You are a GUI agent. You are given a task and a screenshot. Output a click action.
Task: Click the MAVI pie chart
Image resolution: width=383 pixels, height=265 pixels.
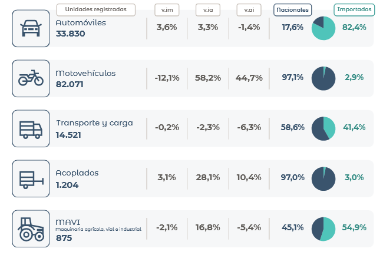323,228
